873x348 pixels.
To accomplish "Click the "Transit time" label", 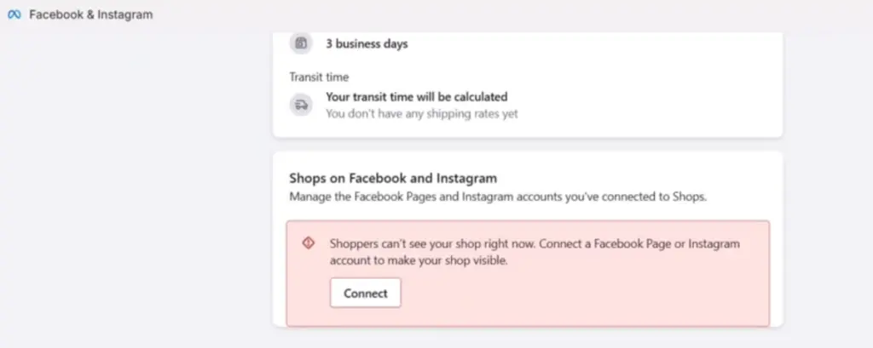I will [318, 77].
